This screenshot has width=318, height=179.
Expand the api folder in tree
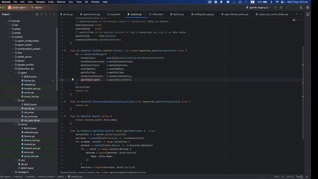click(x=9, y=25)
